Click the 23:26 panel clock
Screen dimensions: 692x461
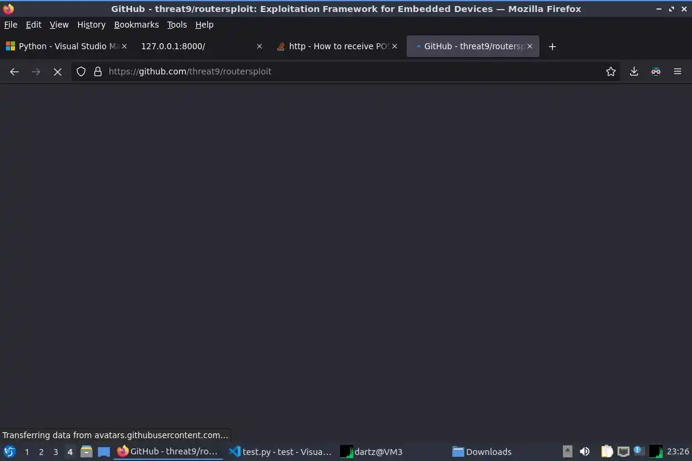[x=678, y=452]
